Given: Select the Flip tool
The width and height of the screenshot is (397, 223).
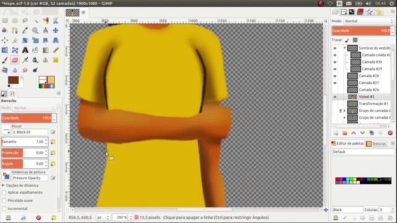Looking at the screenshot, I should (x=5, y=50).
